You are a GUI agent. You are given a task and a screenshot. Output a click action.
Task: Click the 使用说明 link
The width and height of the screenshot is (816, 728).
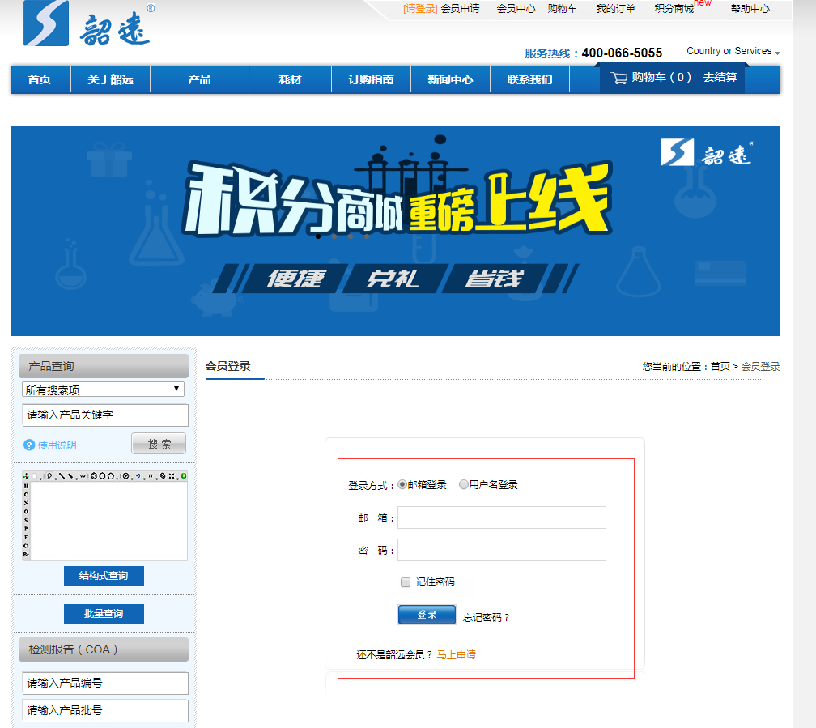57,445
